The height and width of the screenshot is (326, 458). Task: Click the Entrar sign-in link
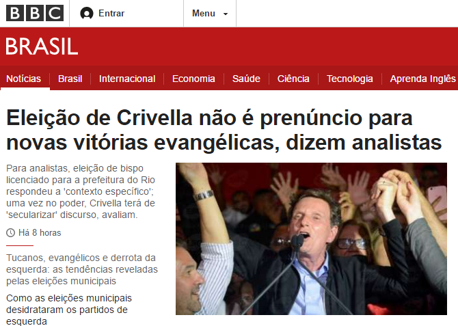tap(111, 14)
